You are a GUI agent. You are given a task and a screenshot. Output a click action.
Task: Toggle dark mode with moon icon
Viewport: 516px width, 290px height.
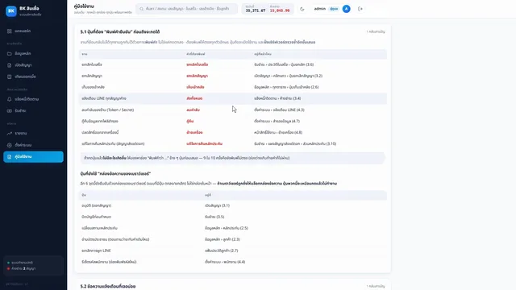302,9
